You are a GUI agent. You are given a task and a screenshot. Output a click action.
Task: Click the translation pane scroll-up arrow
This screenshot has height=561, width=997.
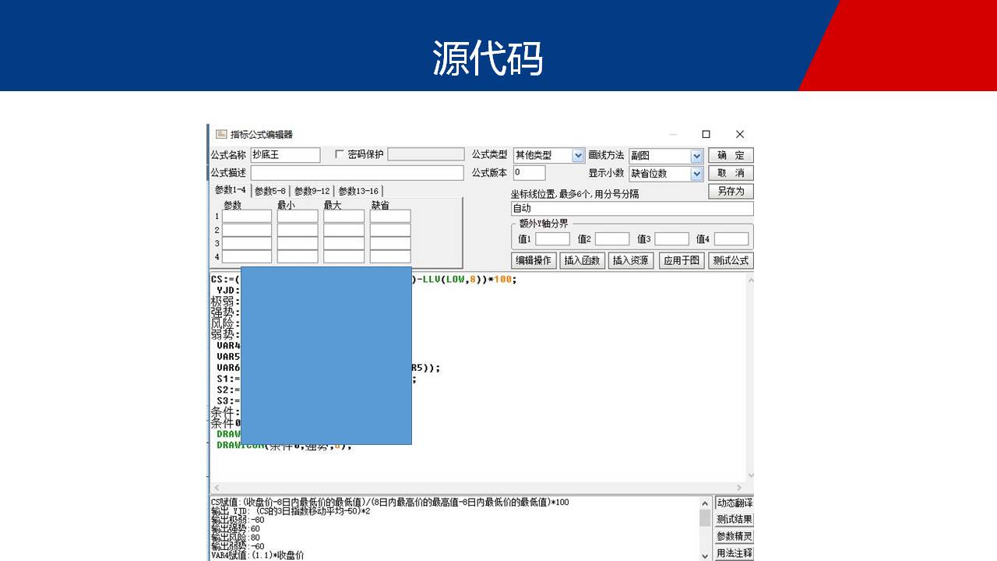706,503
